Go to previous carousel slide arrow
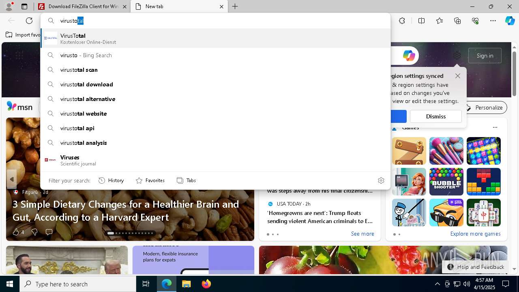The height and width of the screenshot is (292, 519). 12,179
